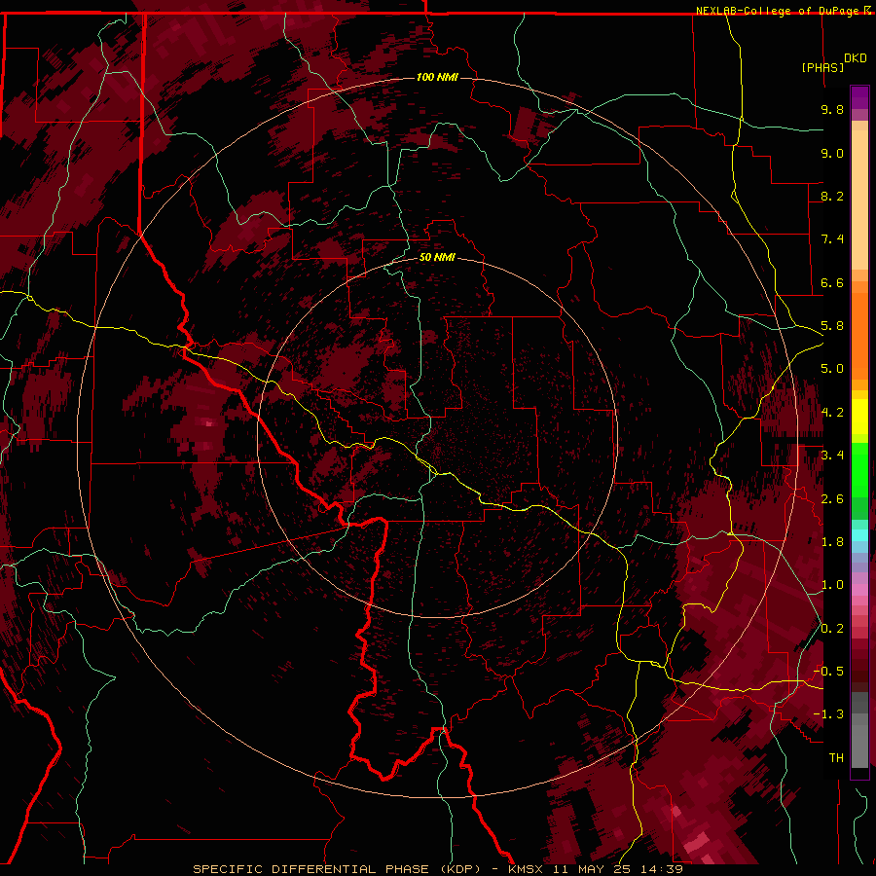Click the 3.4 scale value
Image resolution: width=876 pixels, height=876 pixels.
click(x=832, y=456)
